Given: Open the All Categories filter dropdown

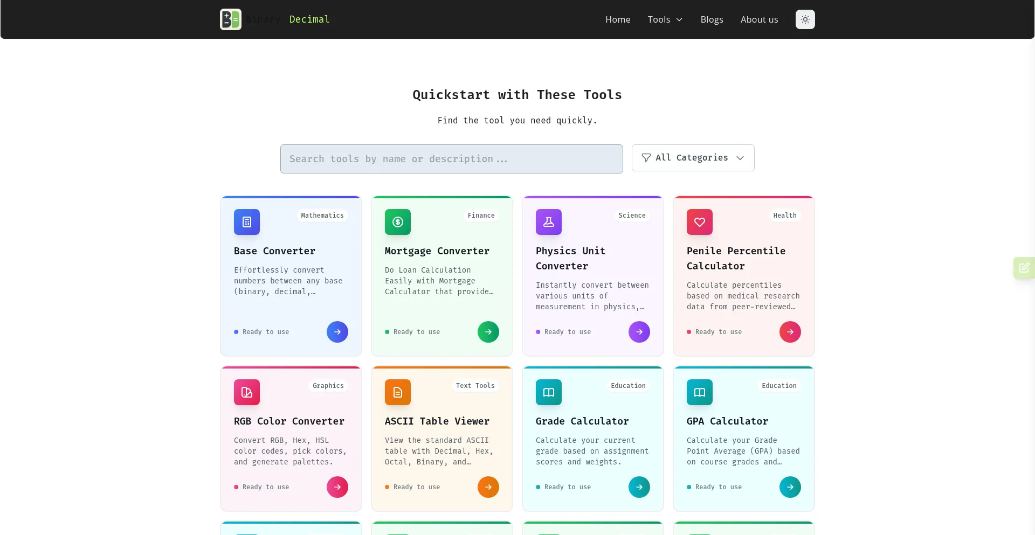Looking at the screenshot, I should point(693,158).
